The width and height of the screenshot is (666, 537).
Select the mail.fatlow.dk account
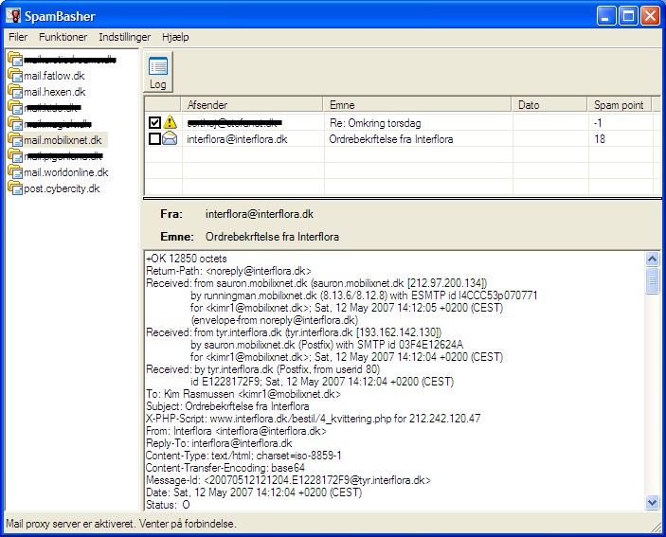tap(54, 76)
